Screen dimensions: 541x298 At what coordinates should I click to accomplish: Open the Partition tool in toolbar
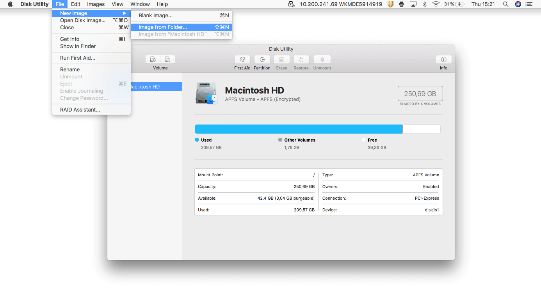click(262, 59)
